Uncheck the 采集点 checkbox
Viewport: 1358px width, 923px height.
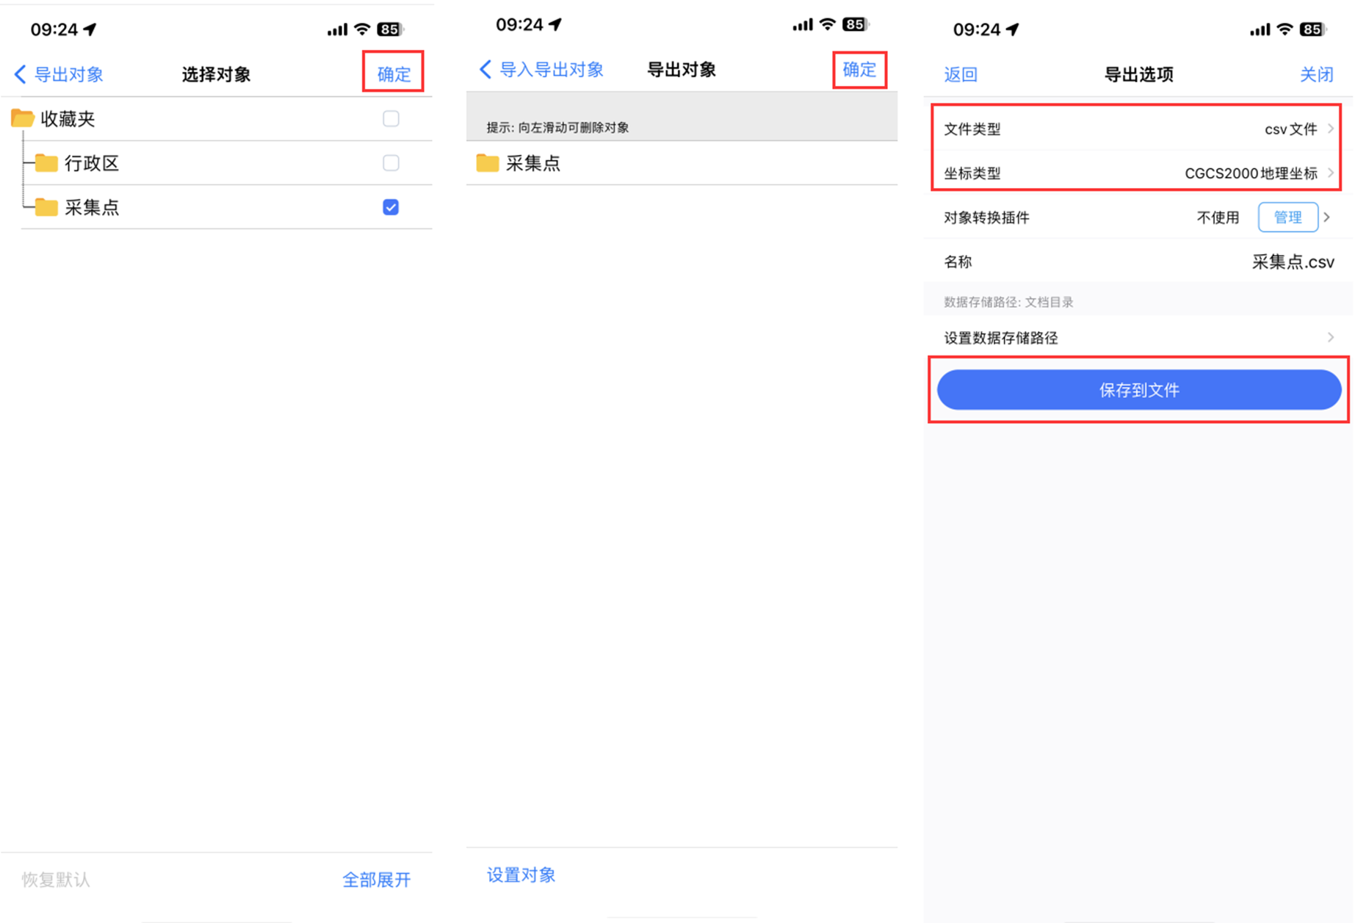tap(390, 206)
